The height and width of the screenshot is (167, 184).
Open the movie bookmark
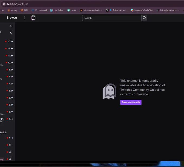pyautogui.click(x=72, y=10)
